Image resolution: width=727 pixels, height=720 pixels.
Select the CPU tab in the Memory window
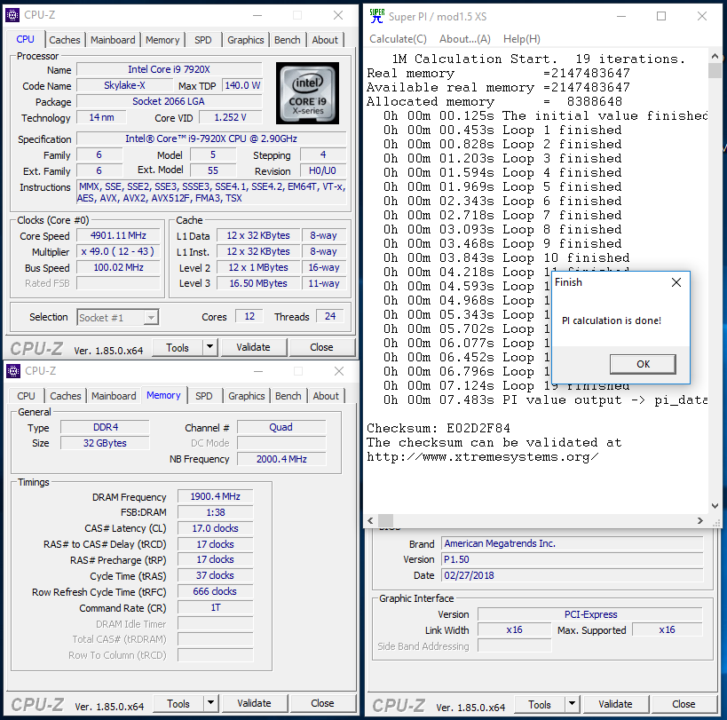[26, 396]
